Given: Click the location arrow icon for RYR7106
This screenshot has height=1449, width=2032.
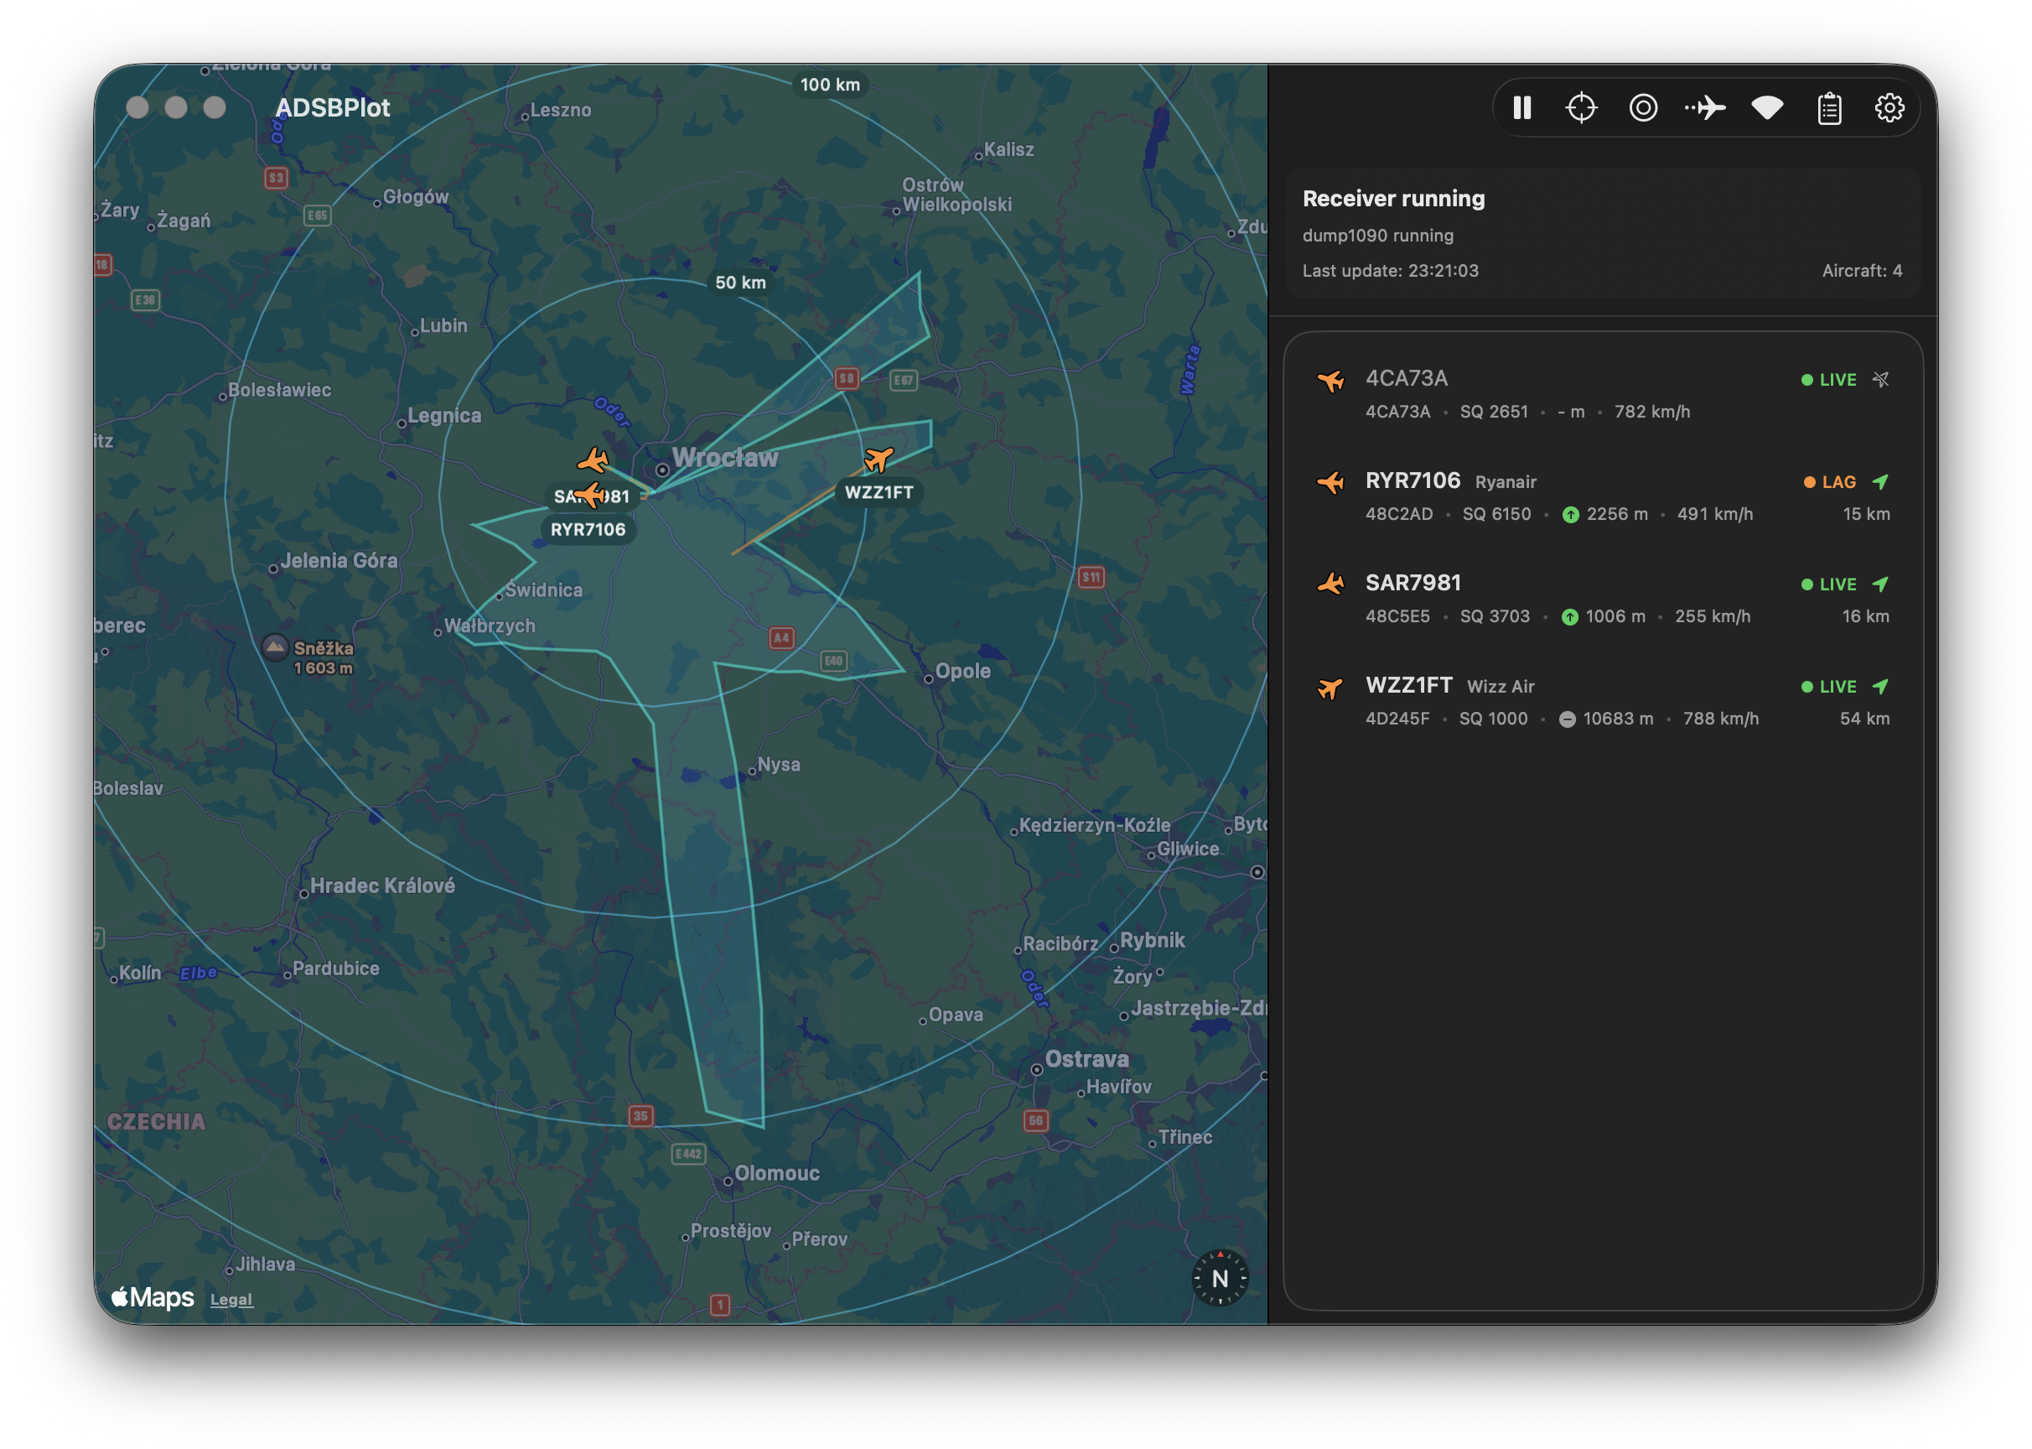Looking at the screenshot, I should coord(1880,482).
